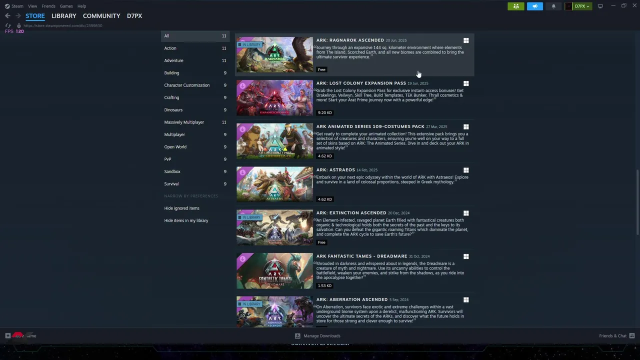Open the Friends menu
The height and width of the screenshot is (360, 640).
click(48, 6)
